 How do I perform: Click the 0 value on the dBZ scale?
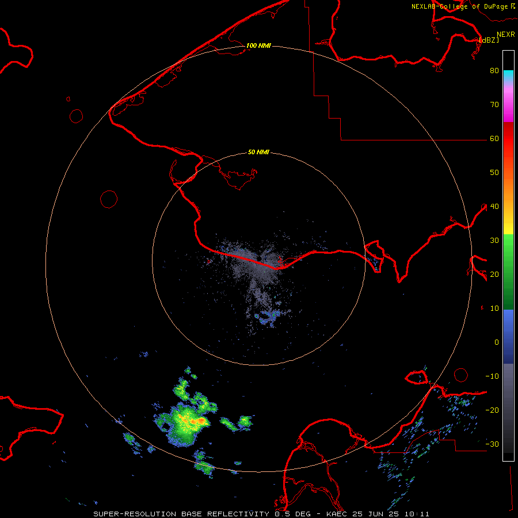click(497, 342)
